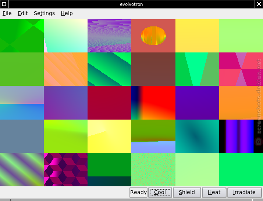
Task: Pick the solid deep violet thumbnail
Action: 197,103
